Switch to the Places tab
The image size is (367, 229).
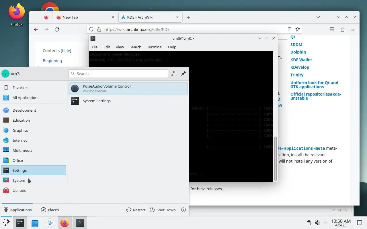(x=50, y=210)
